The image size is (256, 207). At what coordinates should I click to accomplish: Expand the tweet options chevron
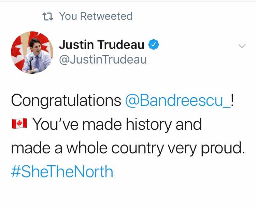pyautogui.click(x=242, y=46)
